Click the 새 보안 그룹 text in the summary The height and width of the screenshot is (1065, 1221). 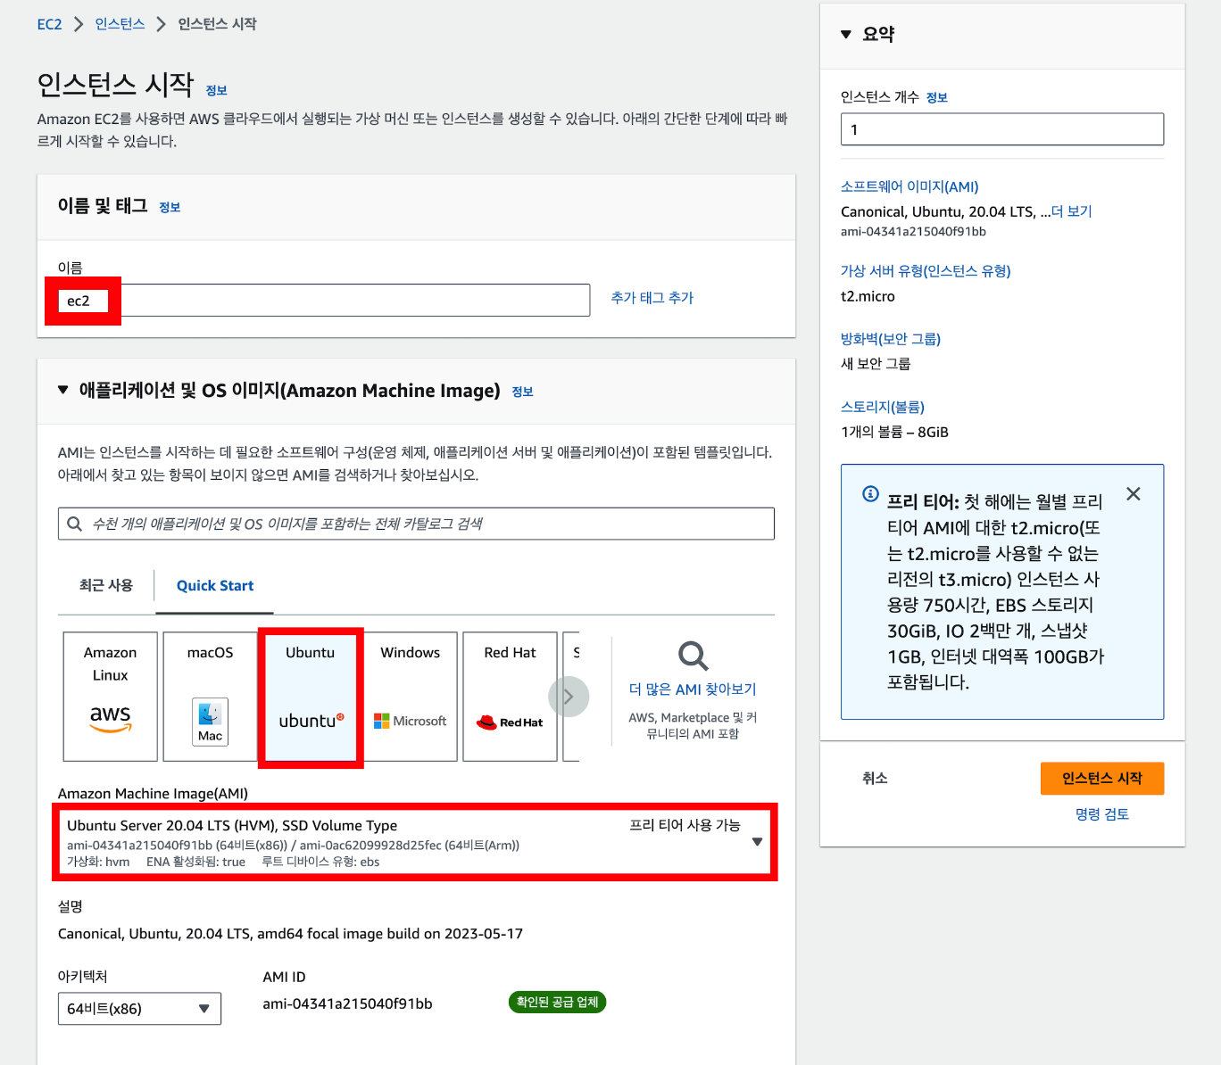876,364
